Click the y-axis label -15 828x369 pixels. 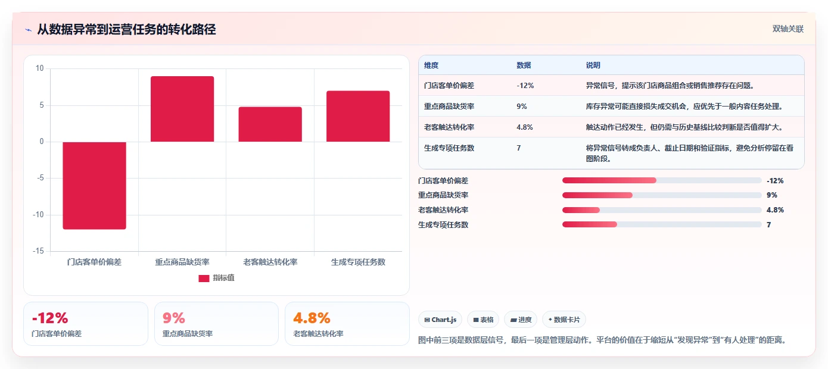[x=38, y=252]
